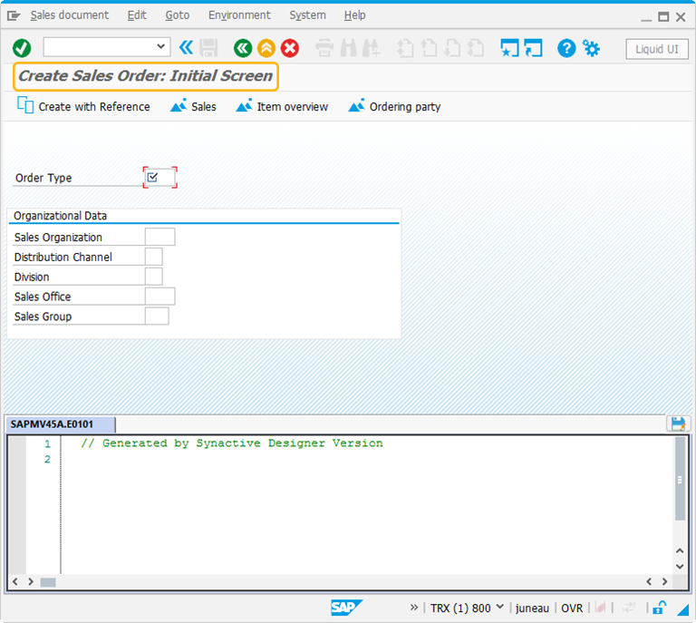Click the blue resize corner triangle
Screen dimensions: 696x623
683,610
